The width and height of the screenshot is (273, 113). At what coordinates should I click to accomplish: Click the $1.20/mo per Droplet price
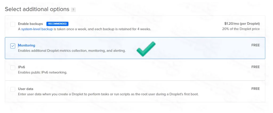242,24
